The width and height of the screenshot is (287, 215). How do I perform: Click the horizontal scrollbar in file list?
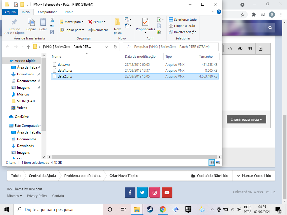pos(134,157)
